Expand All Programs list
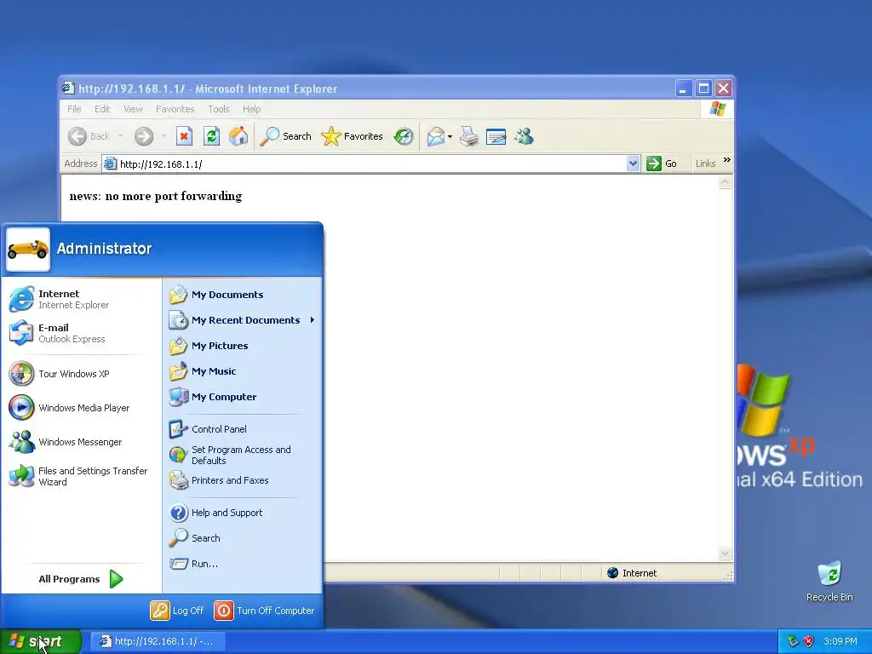872x654 pixels. point(81,579)
